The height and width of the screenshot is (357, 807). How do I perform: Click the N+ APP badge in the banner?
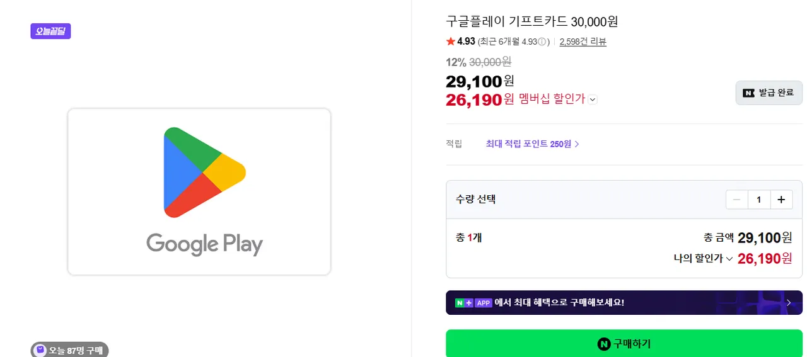click(473, 303)
